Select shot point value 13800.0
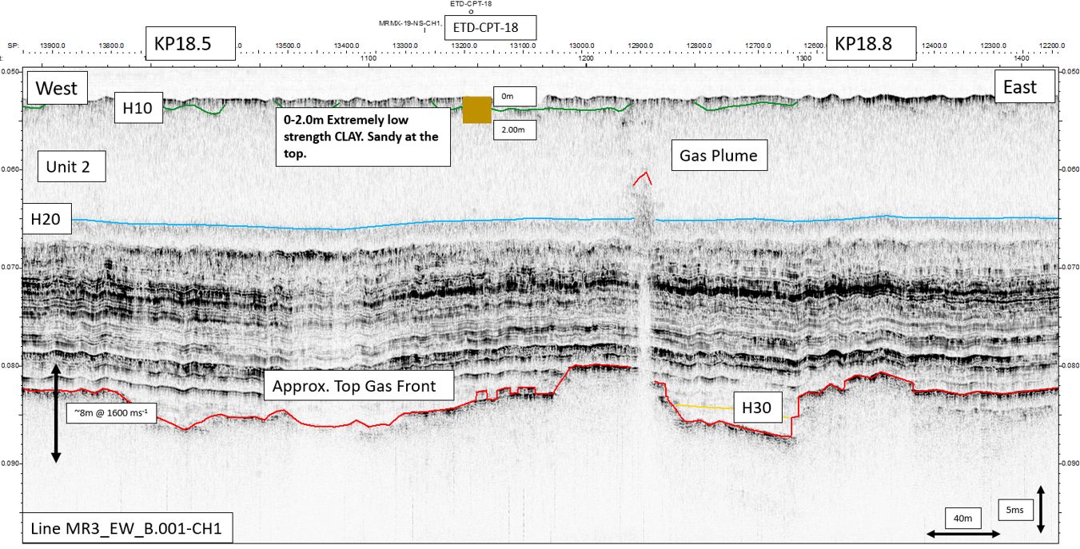Viewport: 1080px width, 549px height. (110, 46)
